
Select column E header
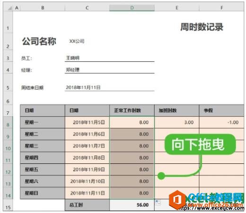tap(177, 8)
